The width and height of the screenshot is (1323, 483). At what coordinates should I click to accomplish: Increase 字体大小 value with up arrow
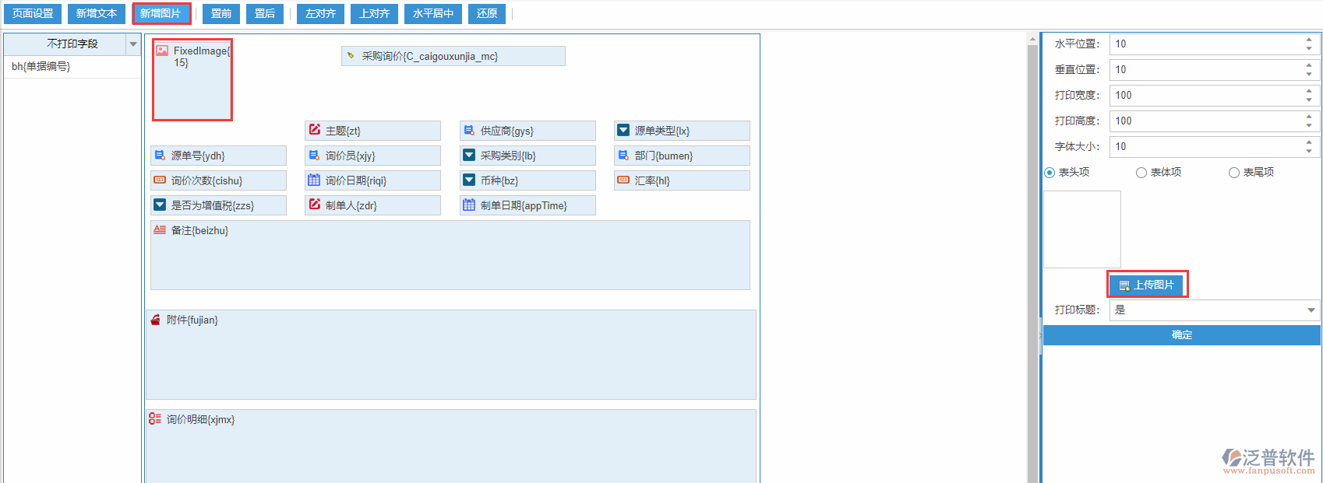pyautogui.click(x=1309, y=142)
